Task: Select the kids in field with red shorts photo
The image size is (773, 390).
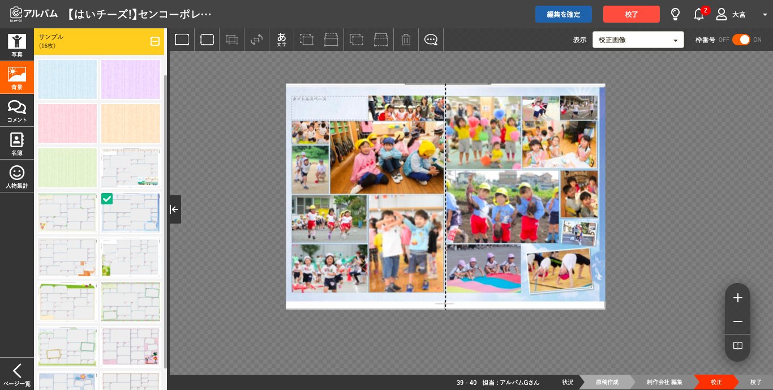Action: pyautogui.click(x=503, y=207)
